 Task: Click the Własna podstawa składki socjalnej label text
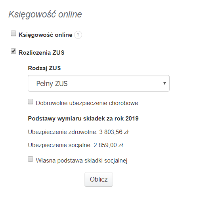pos(82,161)
